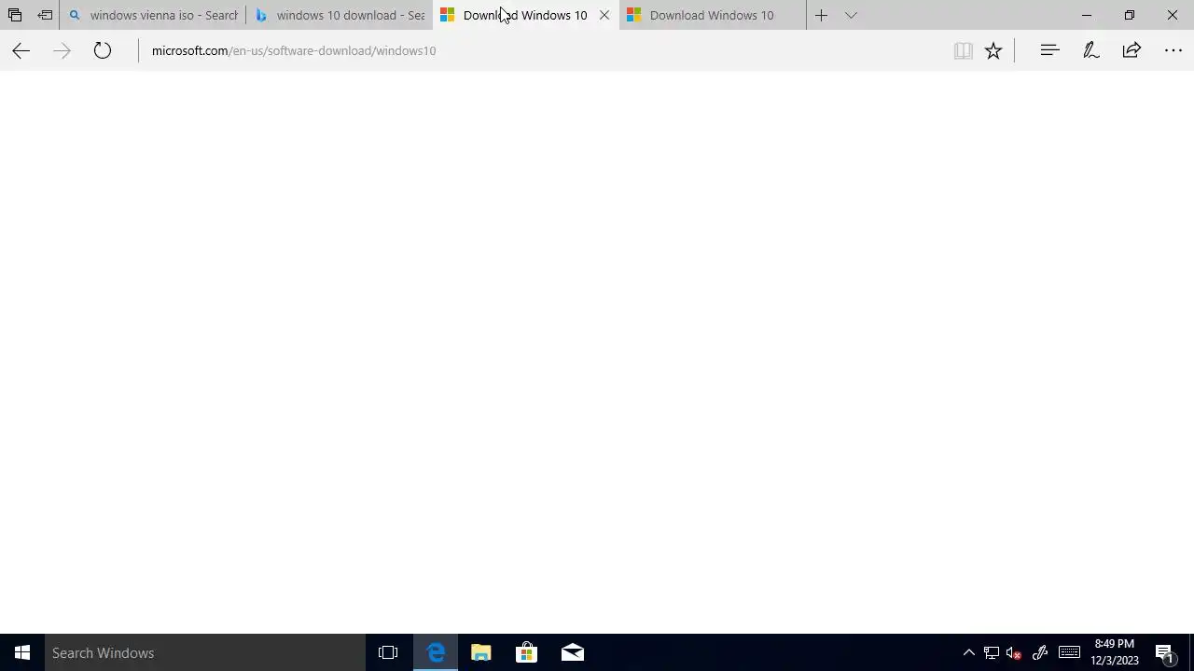Image resolution: width=1194 pixels, height=671 pixels.
Task: Open the tabs you've set aside icon
Action: click(x=15, y=15)
